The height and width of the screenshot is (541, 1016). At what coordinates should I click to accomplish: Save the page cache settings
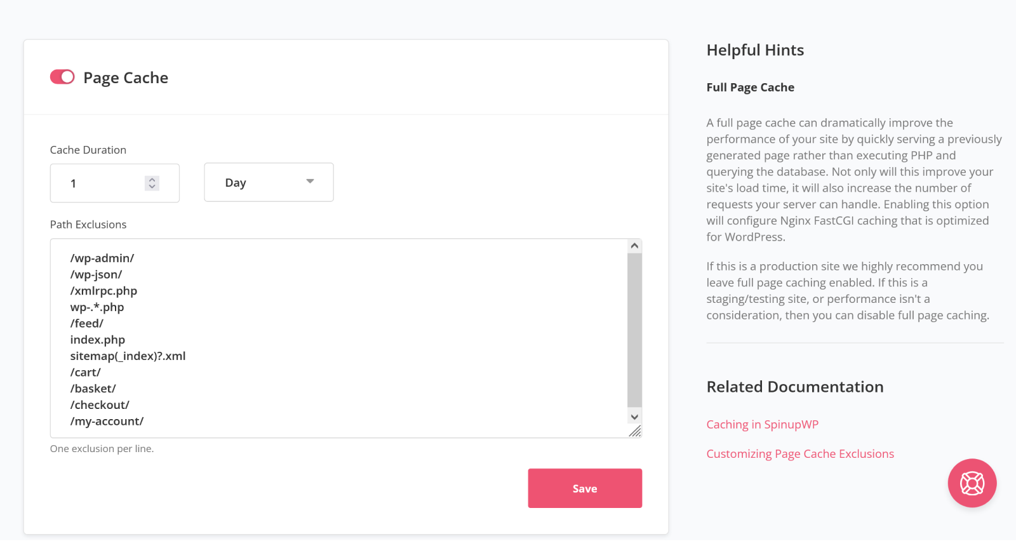click(585, 488)
